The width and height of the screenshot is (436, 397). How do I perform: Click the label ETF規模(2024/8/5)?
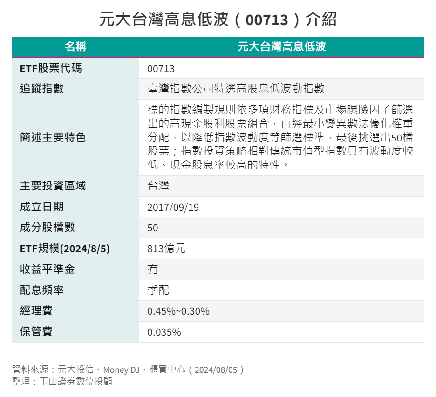point(65,249)
